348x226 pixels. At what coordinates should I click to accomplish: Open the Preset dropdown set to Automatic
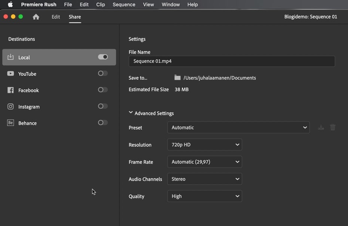tap(238, 127)
